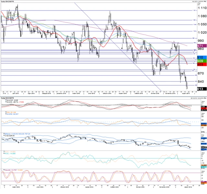This screenshot has height=194, width=207.
Task: Click the top chart title Daily BKOM.PR
Action: click(x=7, y=1)
